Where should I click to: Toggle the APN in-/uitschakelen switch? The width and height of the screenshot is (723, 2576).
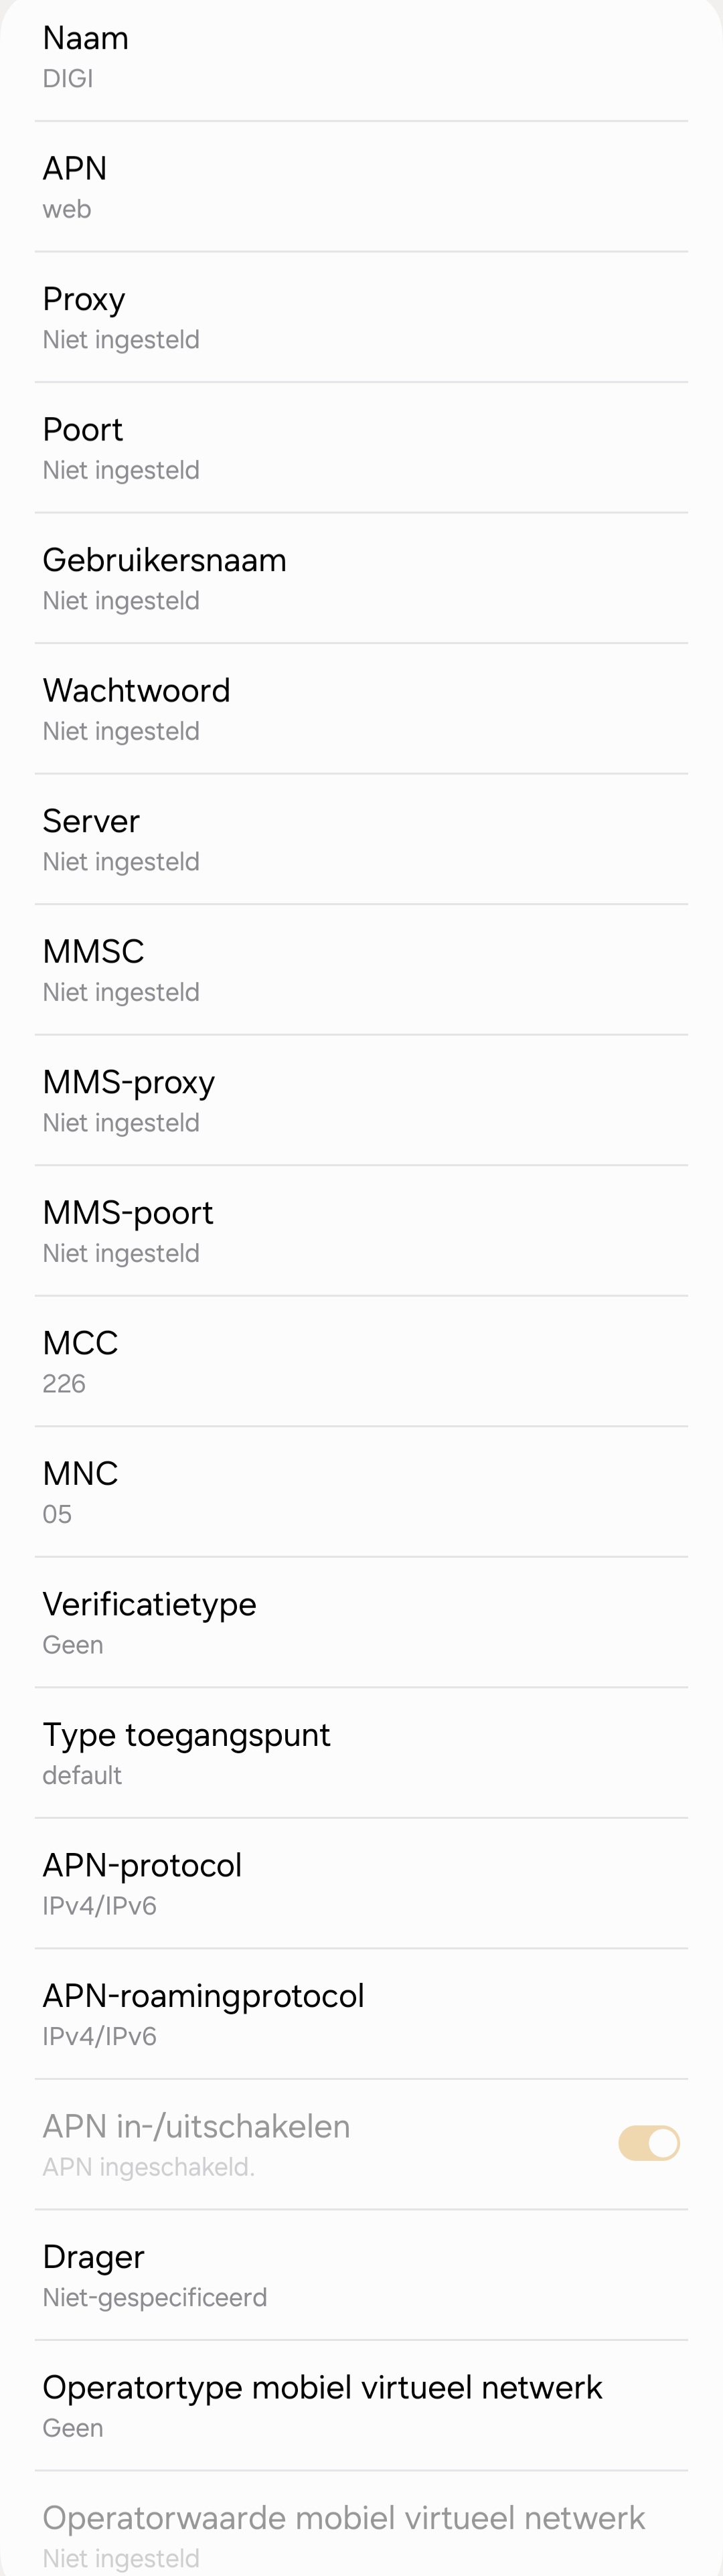[x=648, y=2143]
